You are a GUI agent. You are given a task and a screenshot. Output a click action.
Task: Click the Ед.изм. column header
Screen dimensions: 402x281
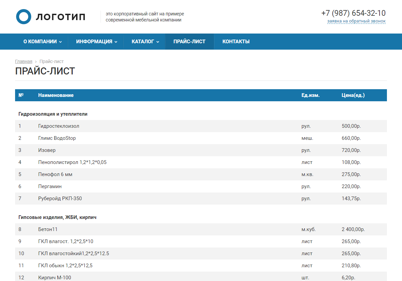(x=310, y=95)
